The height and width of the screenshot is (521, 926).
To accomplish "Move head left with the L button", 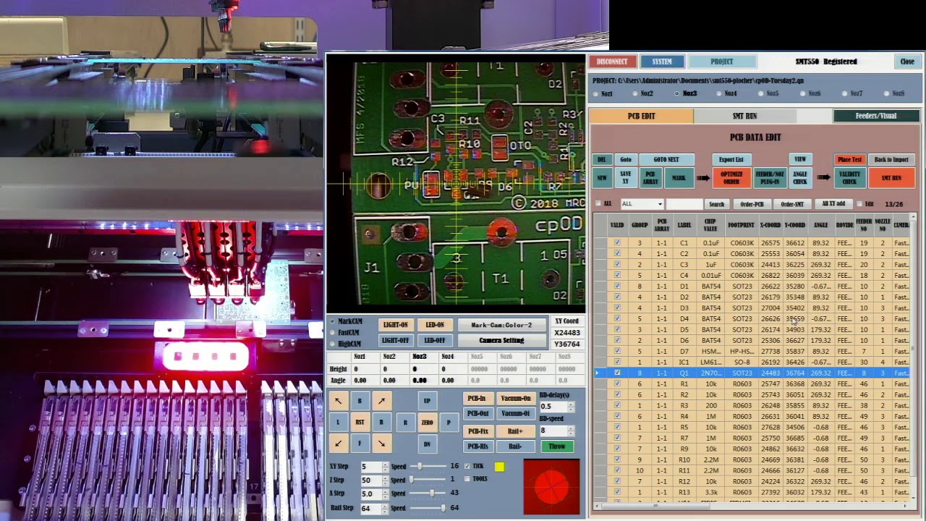I will [338, 422].
